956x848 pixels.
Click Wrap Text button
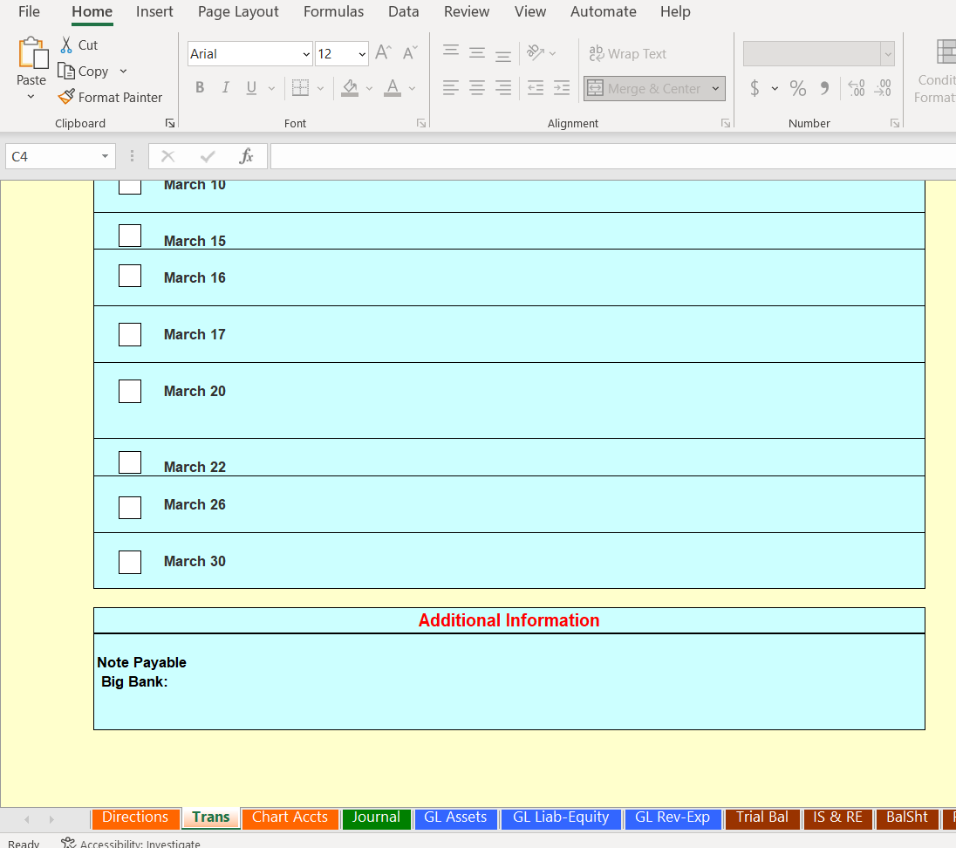[x=627, y=53]
